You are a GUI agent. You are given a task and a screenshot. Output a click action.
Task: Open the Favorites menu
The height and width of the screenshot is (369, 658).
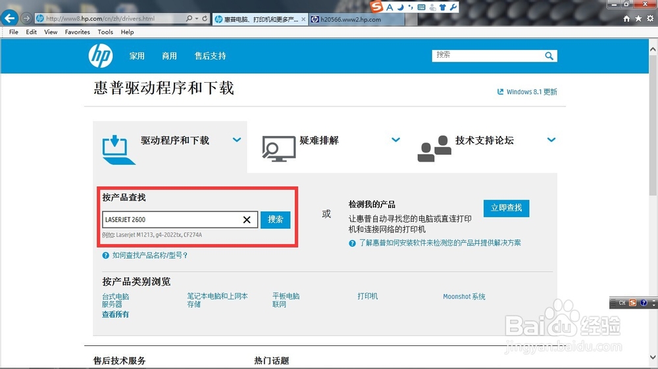pos(77,32)
